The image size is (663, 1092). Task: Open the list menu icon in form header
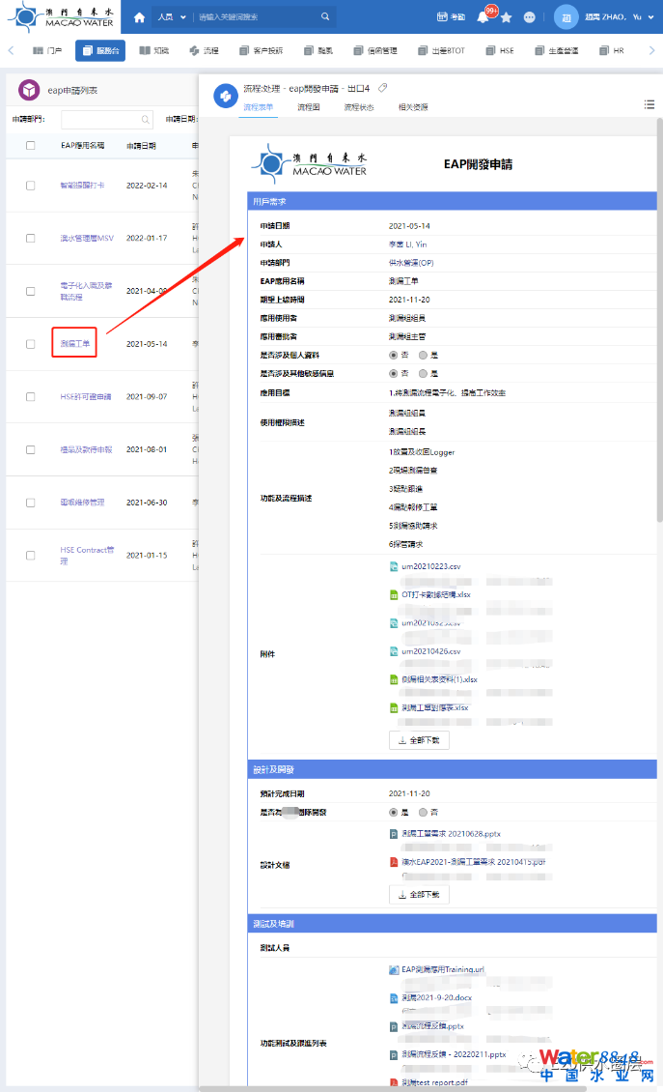(649, 104)
